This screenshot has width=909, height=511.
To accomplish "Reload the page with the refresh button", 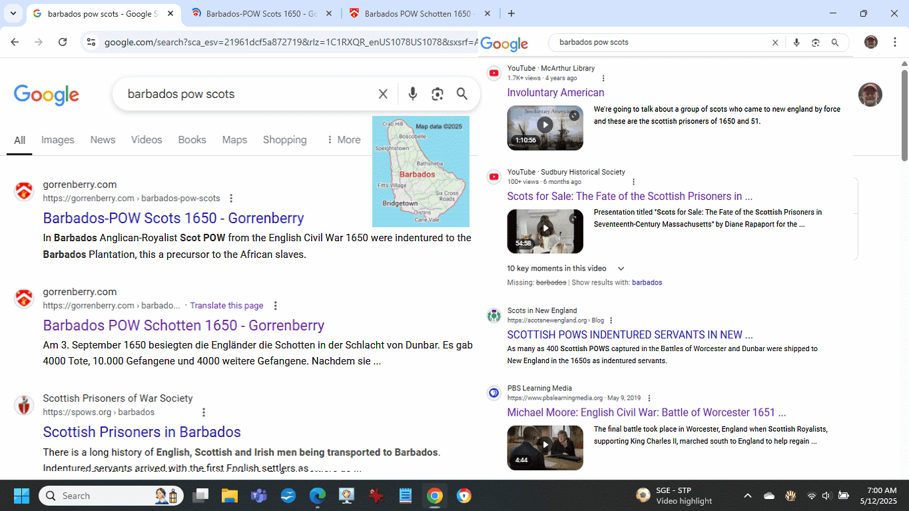I will click(x=63, y=42).
